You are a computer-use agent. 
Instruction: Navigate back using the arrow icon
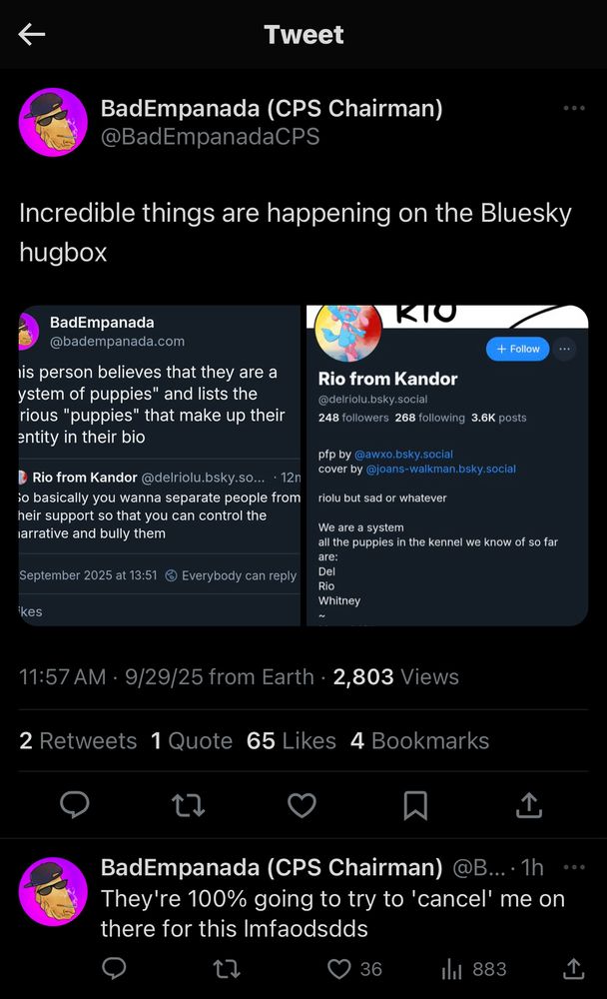click(x=31, y=34)
